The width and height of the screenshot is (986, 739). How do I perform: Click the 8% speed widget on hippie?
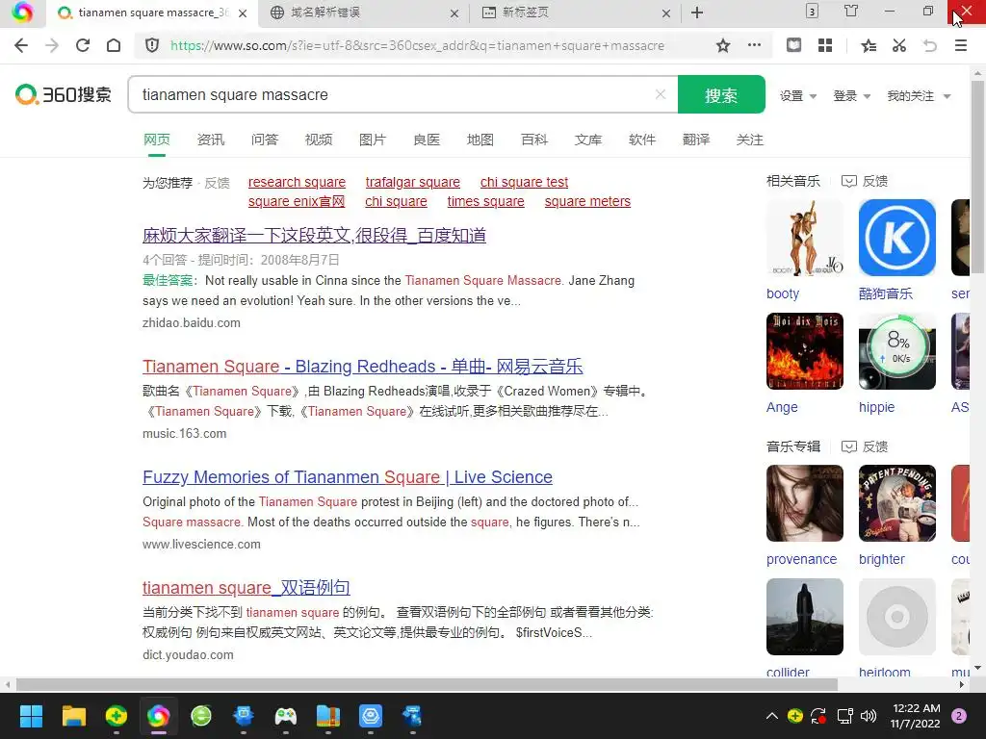pos(898,346)
